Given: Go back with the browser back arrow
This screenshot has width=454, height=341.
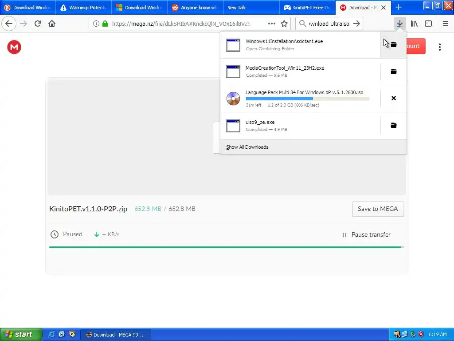Looking at the screenshot, I should point(9,24).
